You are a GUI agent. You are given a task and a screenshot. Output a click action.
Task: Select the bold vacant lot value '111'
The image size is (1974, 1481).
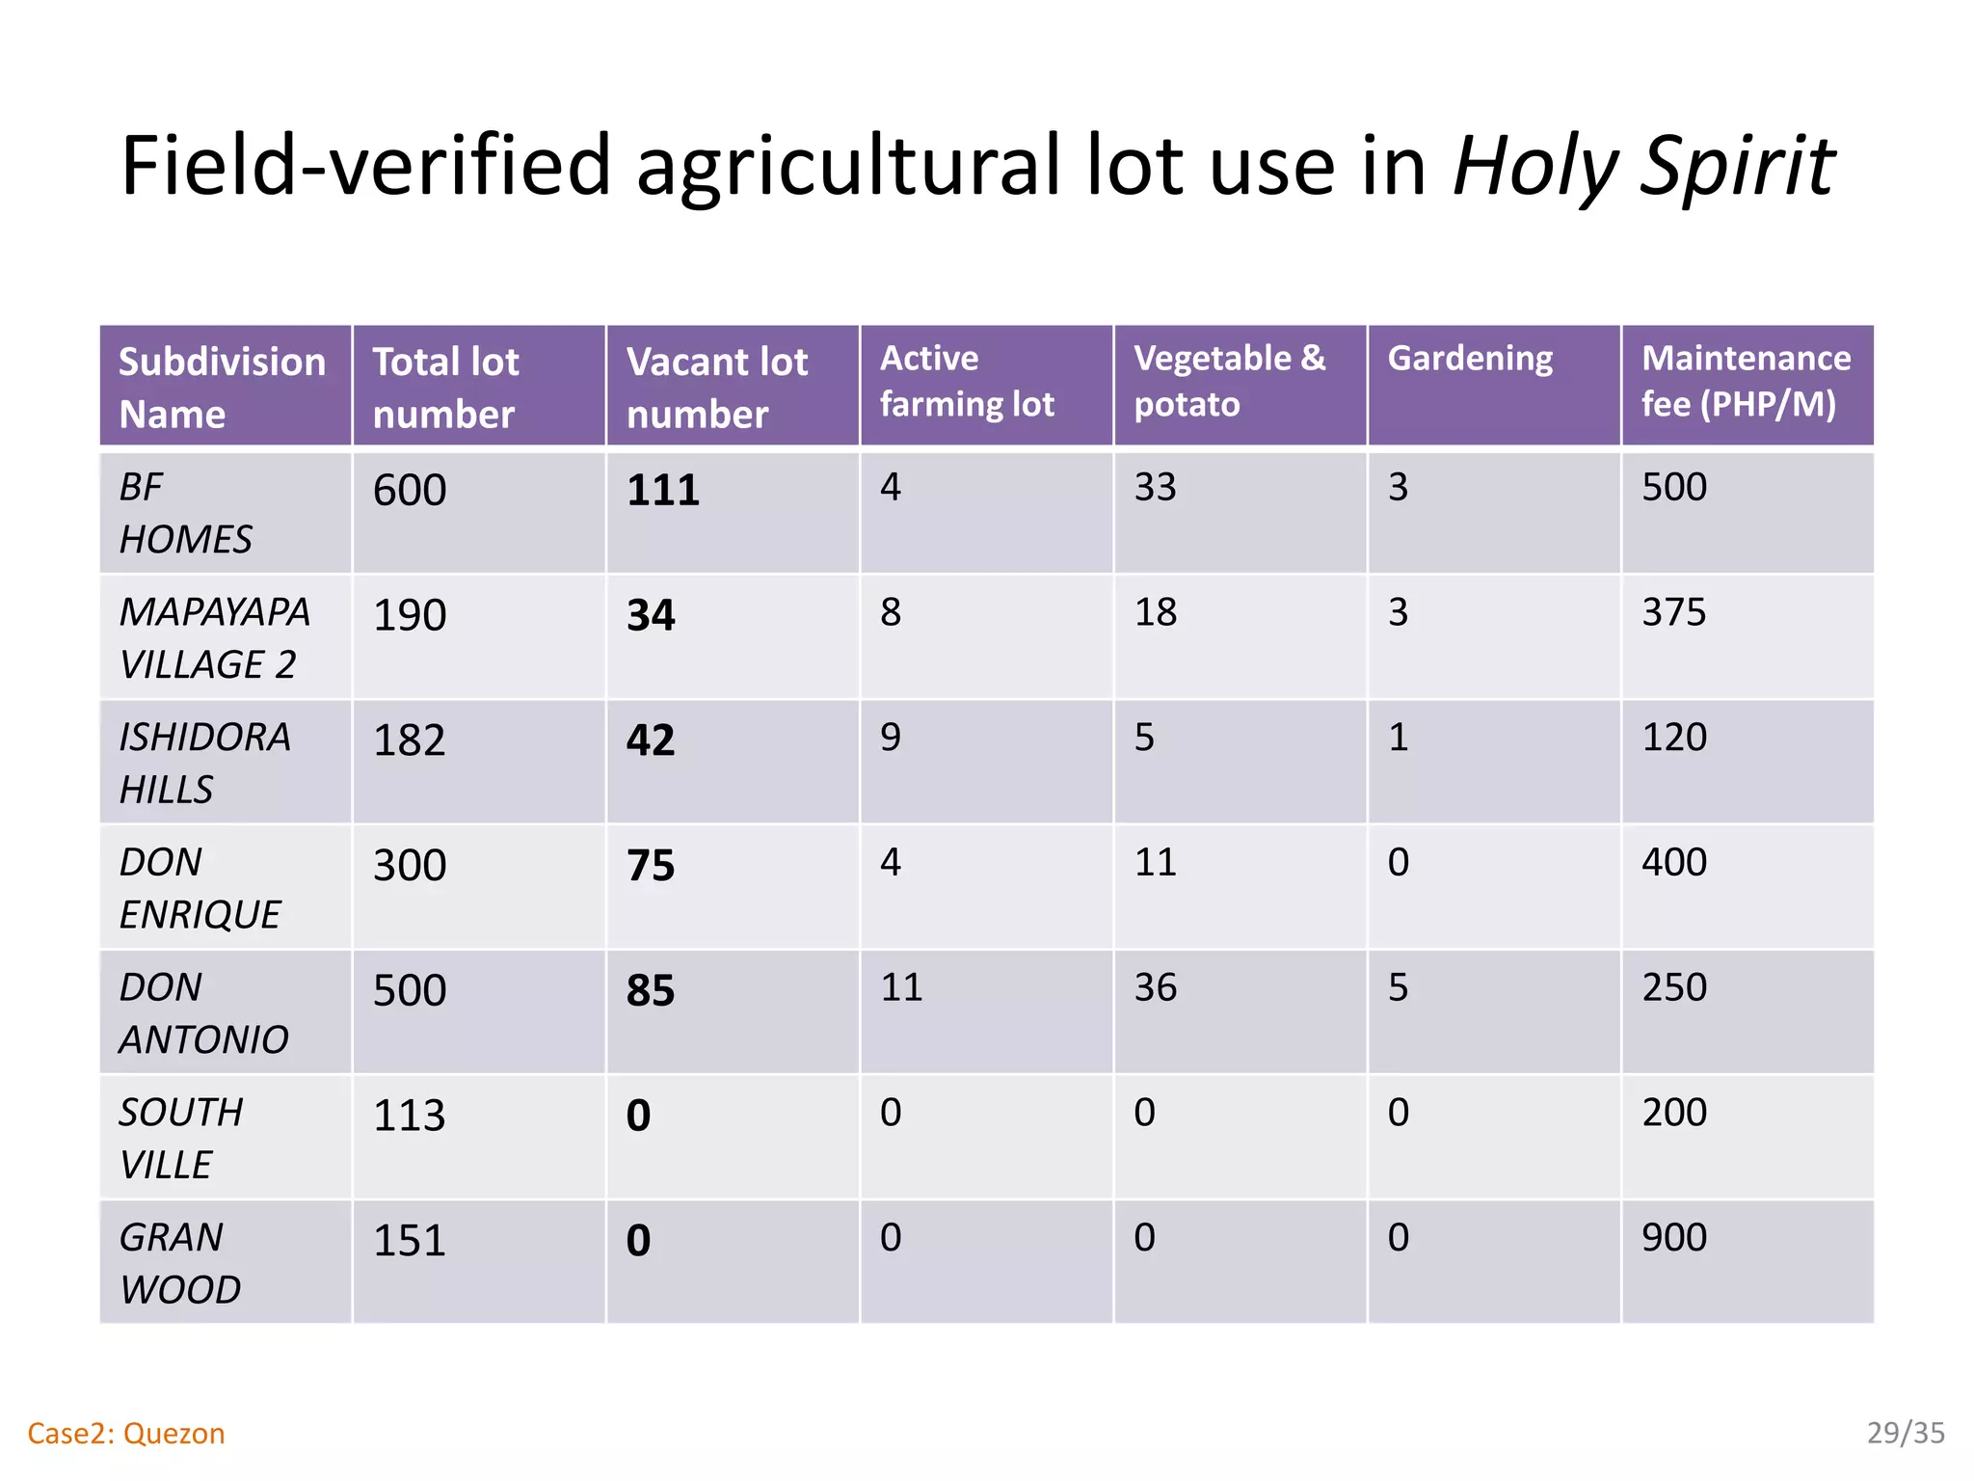point(663,491)
